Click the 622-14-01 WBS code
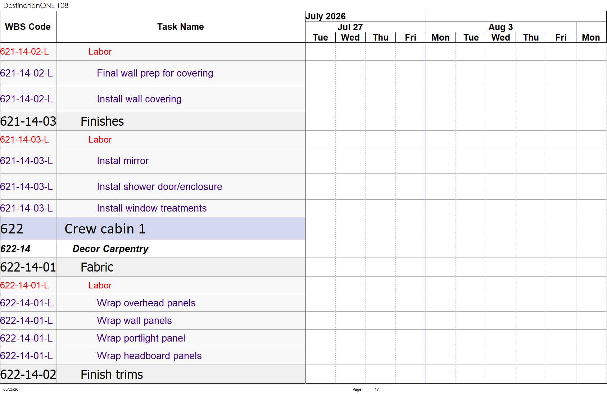Screen dimensions: 607x394 point(28,267)
